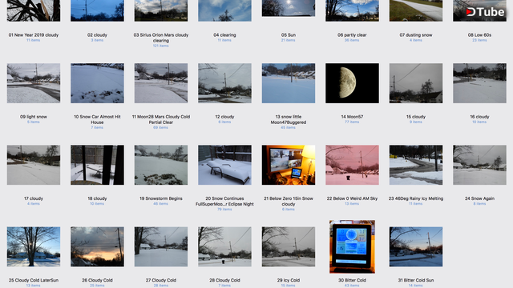Image resolution: width=513 pixels, height=288 pixels.
Task: Open the '24 Snow Again' album thumbnail
Action: (479, 165)
